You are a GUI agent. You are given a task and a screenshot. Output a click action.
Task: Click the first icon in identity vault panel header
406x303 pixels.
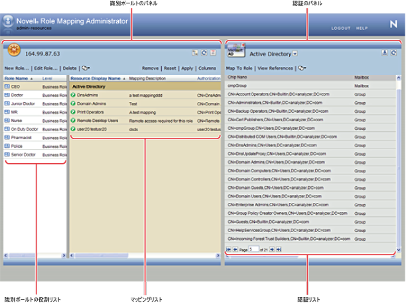point(195,53)
